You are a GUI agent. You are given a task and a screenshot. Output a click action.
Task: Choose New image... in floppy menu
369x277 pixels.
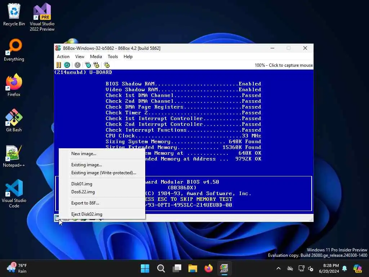(x=102, y=154)
